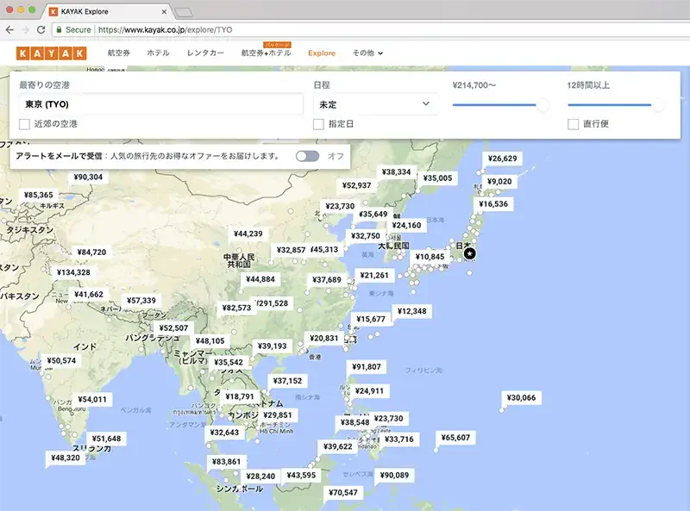This screenshot has width=690, height=511.
Task: Select the ホテル nav item
Action: pos(160,53)
